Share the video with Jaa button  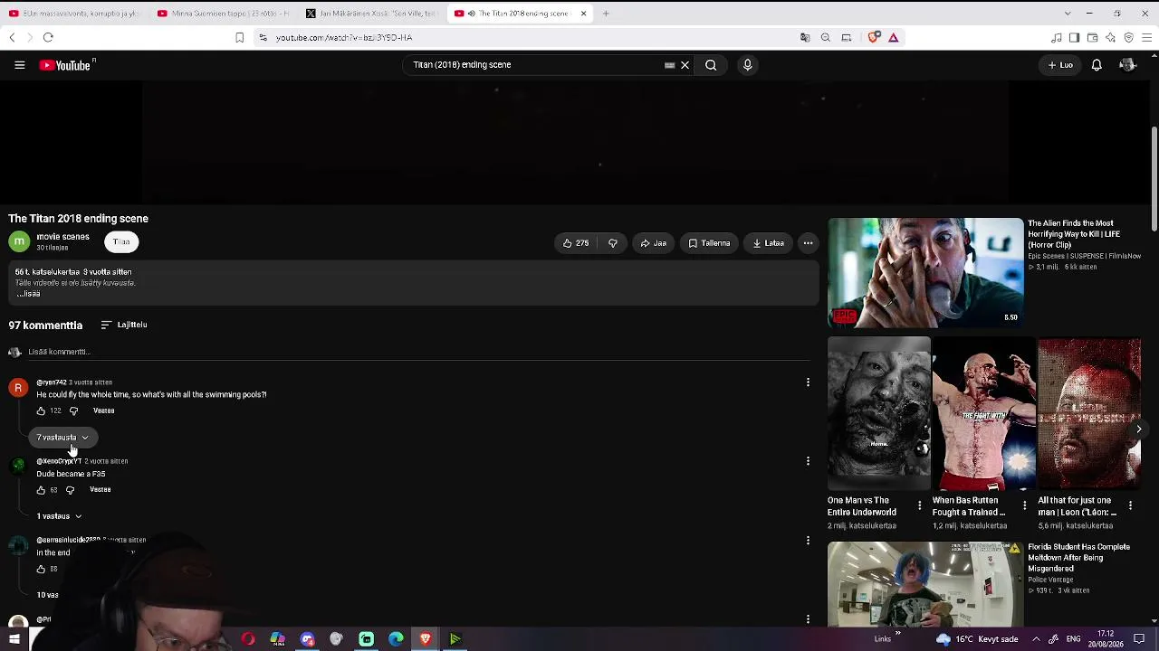(653, 243)
